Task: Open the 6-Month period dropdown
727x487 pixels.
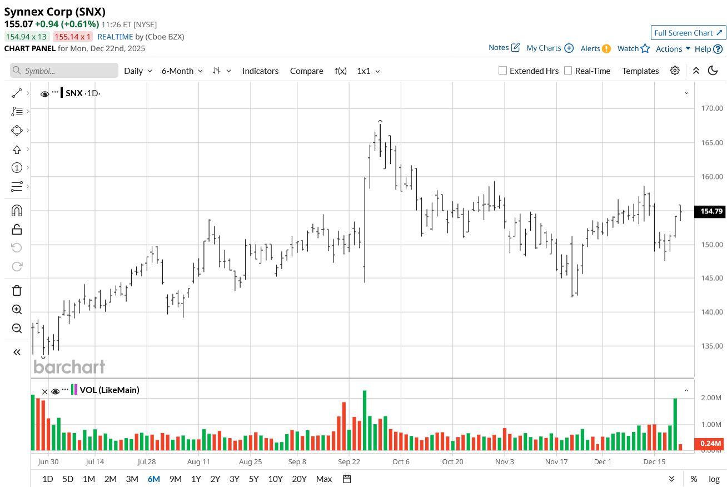Action: coord(182,71)
